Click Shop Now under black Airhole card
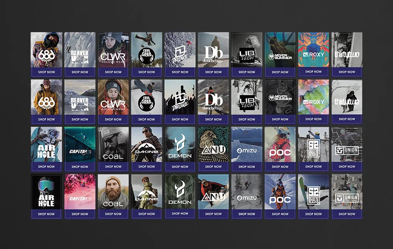The height and width of the screenshot is (249, 393). click(47, 214)
